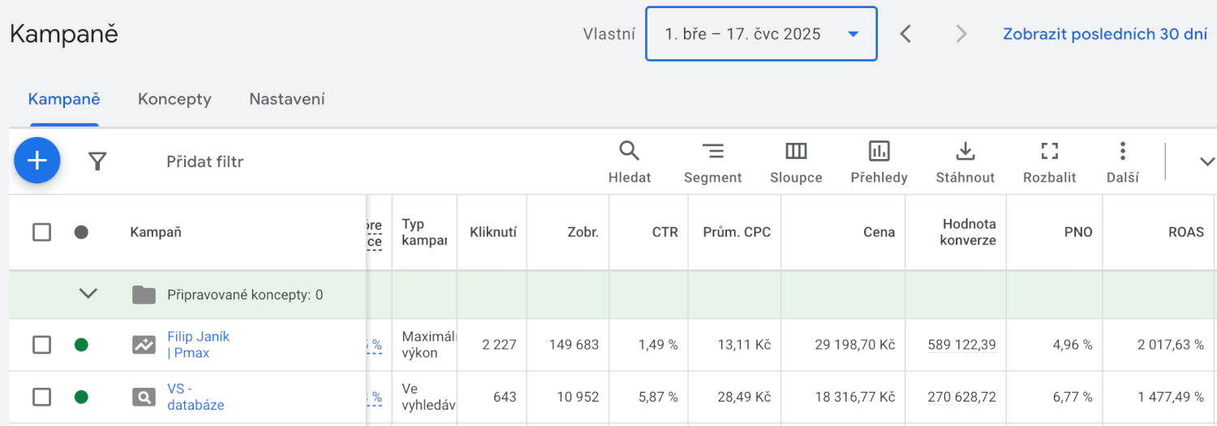Click the CTR cell 5,87 %

click(658, 397)
